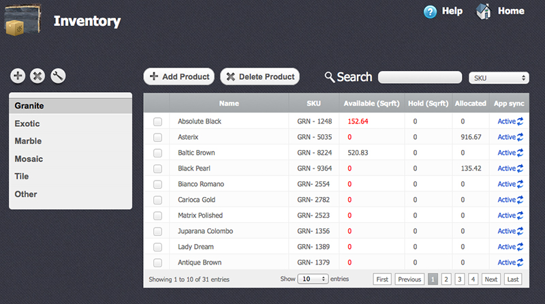Viewport: 545px width, 304px height.
Task: Check the Antique Brown checkbox
Action: point(157,262)
